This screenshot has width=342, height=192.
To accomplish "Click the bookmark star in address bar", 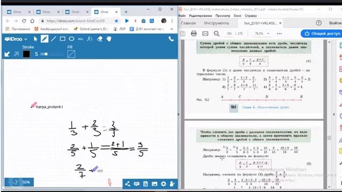I will [116, 21].
